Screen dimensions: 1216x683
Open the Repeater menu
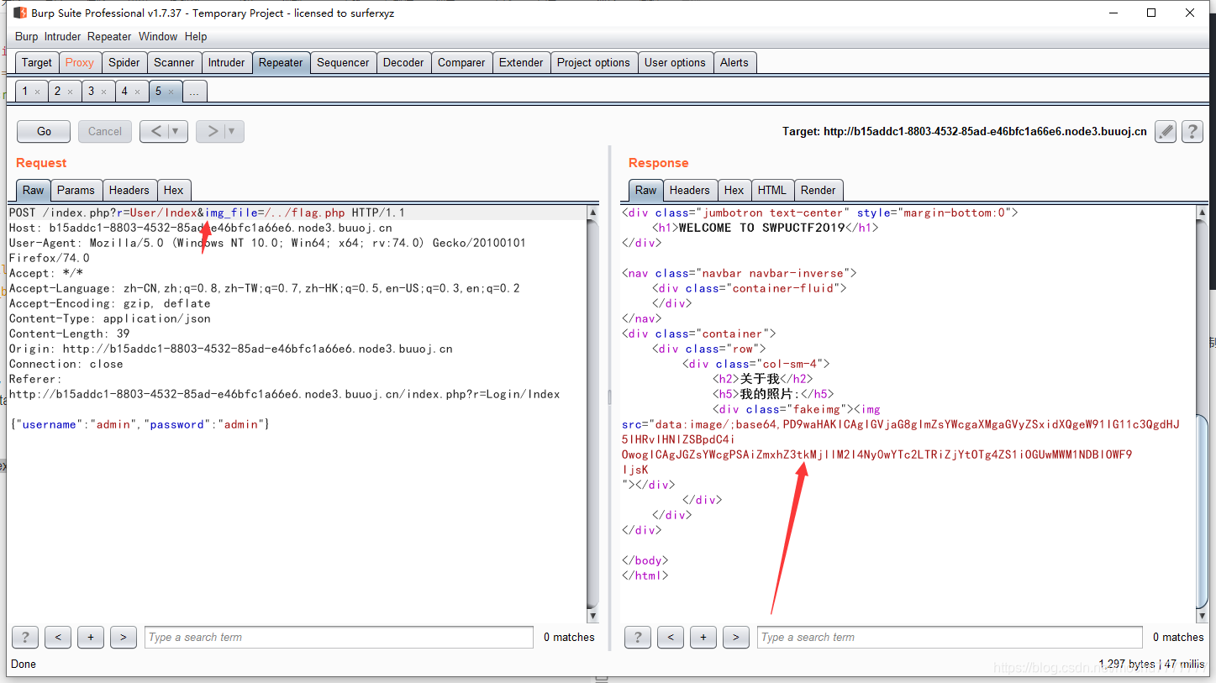(109, 36)
